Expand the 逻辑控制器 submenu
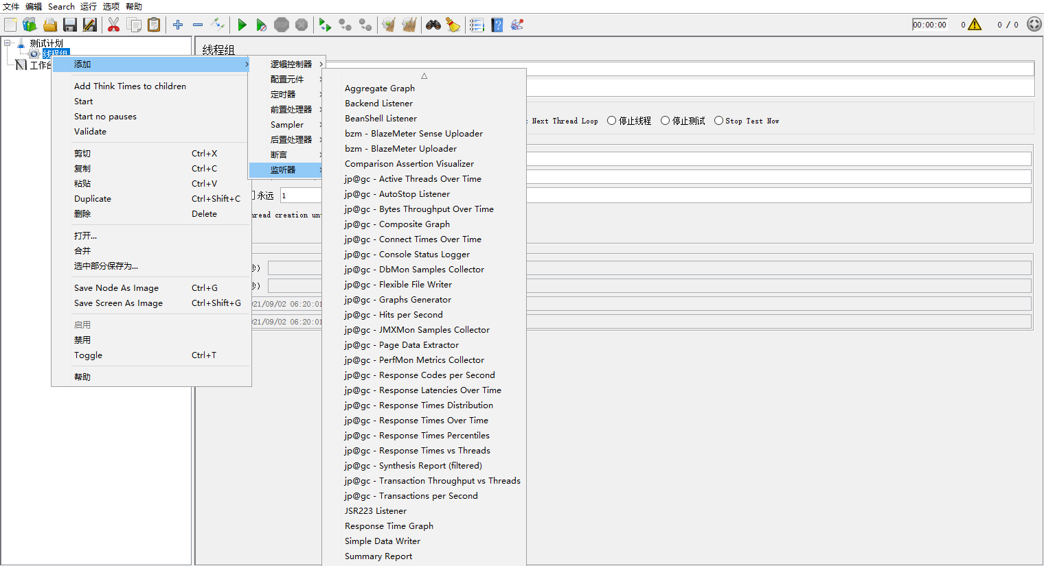This screenshot has height=566, width=1044. point(286,64)
